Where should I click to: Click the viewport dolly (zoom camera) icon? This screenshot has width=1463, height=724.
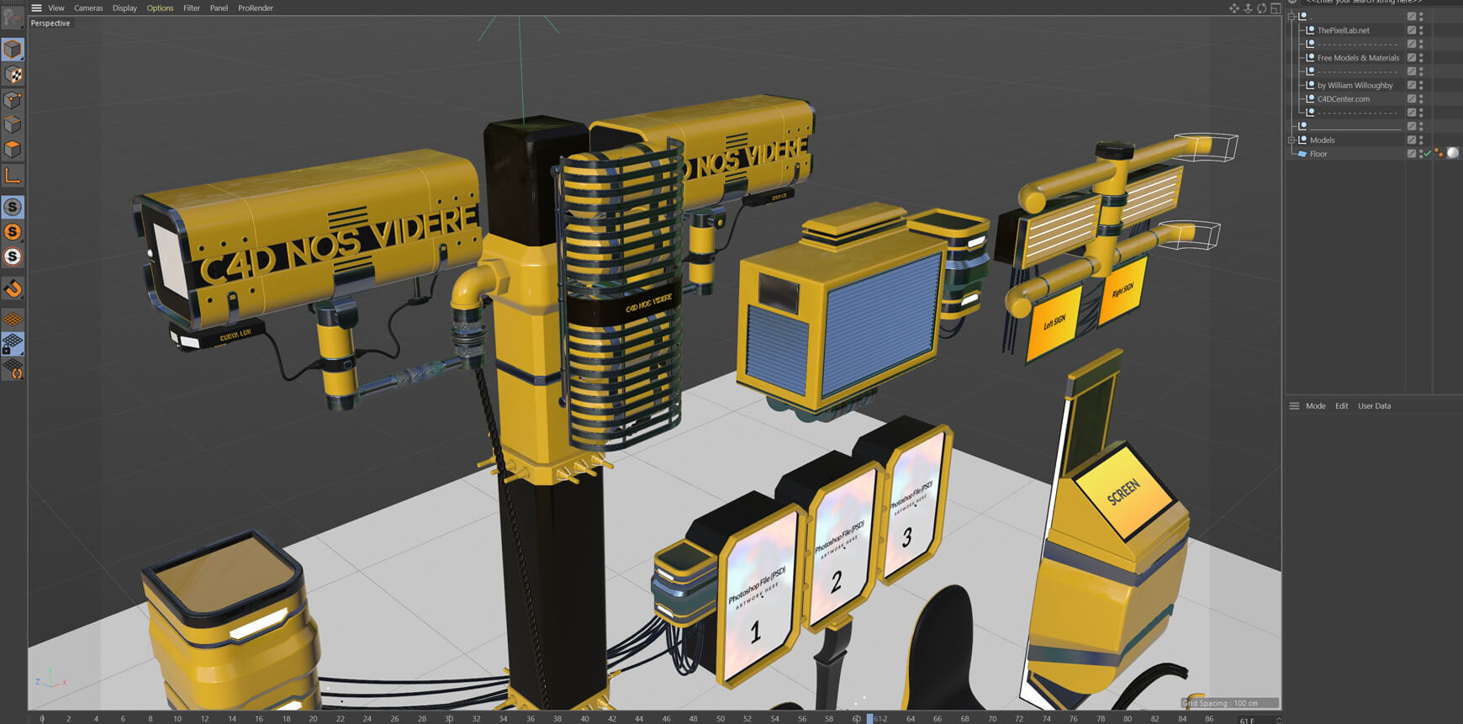tap(1248, 8)
